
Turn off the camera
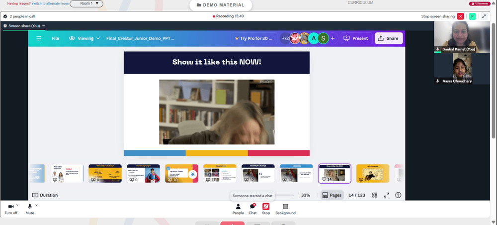tap(11, 209)
